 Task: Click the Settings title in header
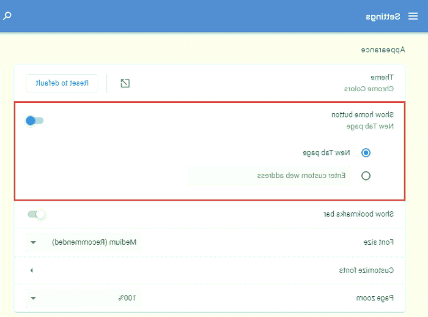point(383,16)
